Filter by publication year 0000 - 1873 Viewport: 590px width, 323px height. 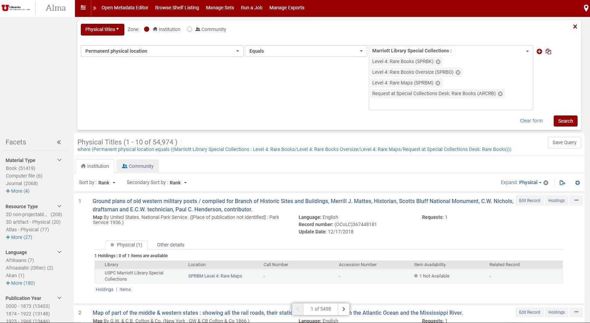[28, 306]
